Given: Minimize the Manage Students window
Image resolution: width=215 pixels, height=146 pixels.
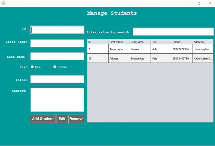Looking at the screenshot, I should (188, 3).
